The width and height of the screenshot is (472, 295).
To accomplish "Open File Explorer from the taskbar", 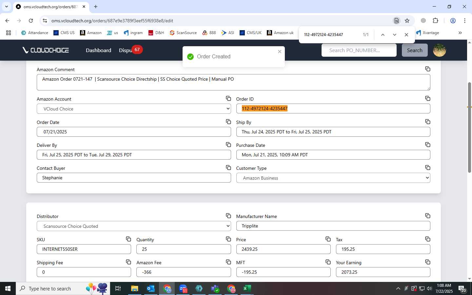I will 135,288.
